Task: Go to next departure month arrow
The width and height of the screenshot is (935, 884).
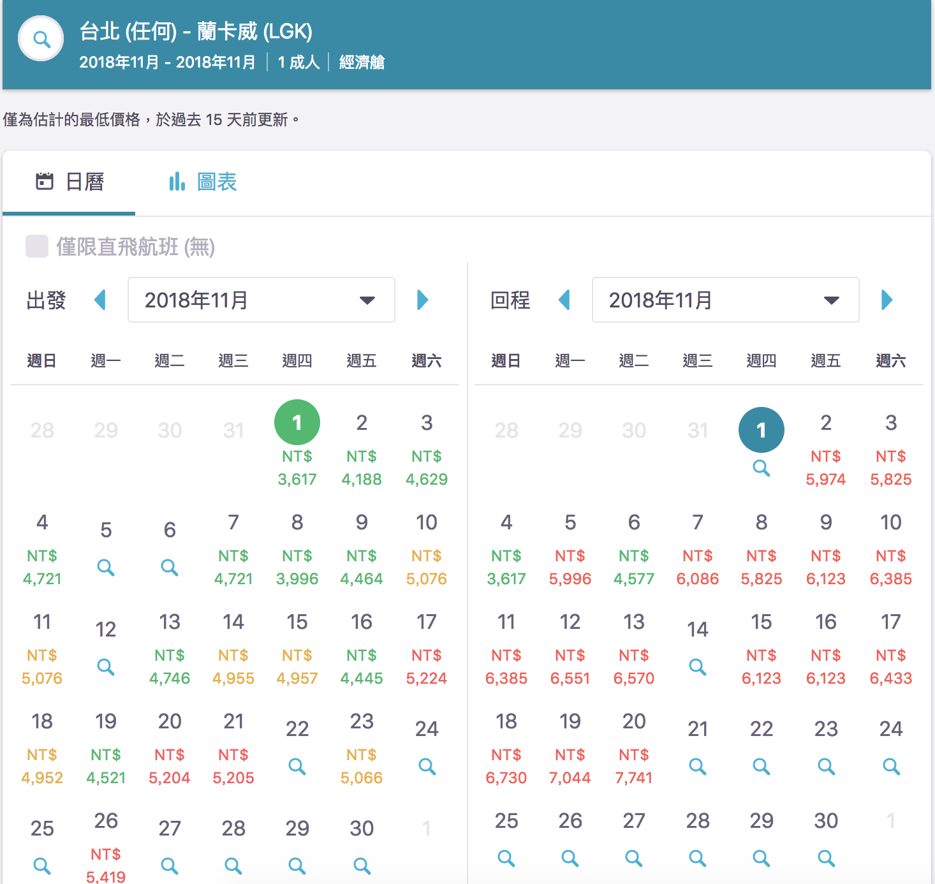Action: pyautogui.click(x=422, y=300)
